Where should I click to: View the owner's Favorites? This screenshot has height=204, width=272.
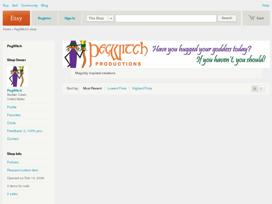pyautogui.click(x=14, y=115)
